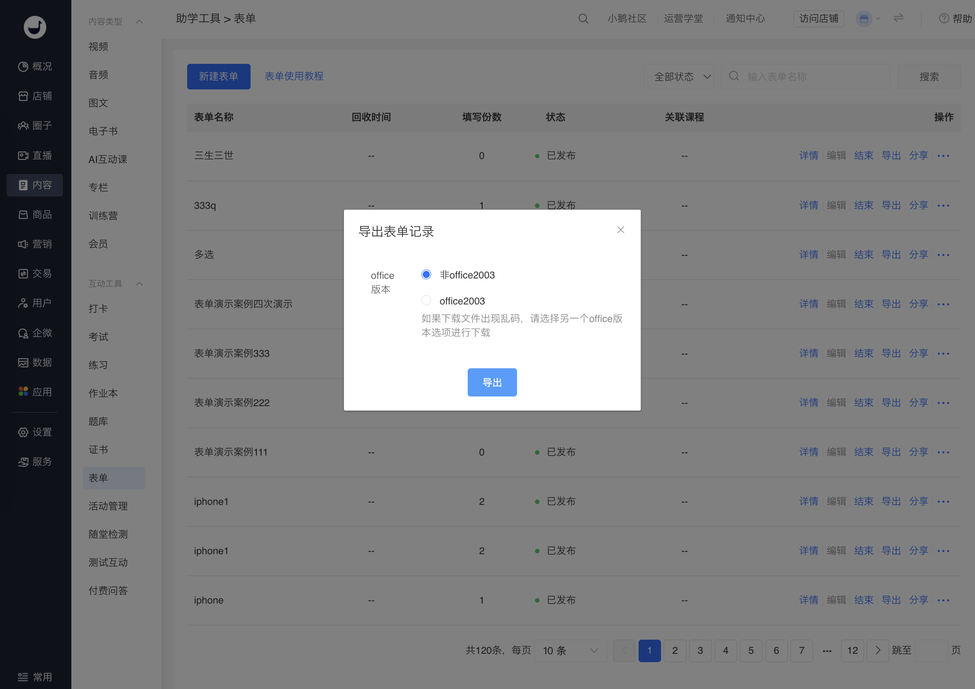Click the 访问店铺 button
Viewport: 975px width, 689px height.
[x=819, y=19]
